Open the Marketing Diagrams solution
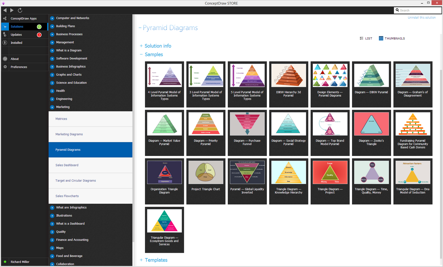 (90, 134)
